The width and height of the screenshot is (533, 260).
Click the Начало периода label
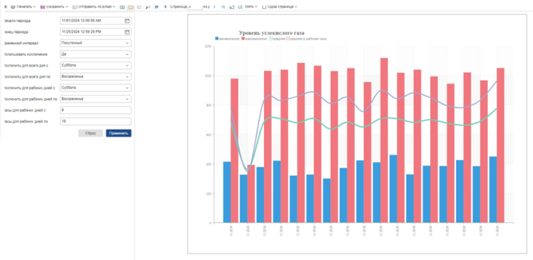(17, 21)
